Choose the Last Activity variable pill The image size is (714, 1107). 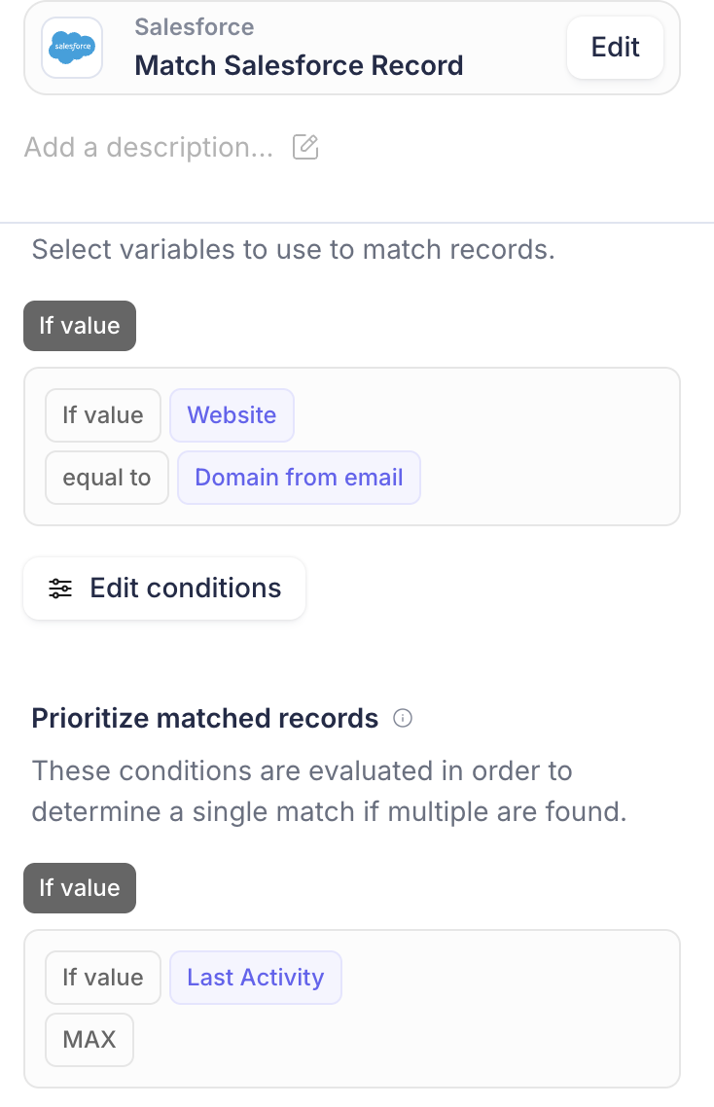(x=256, y=977)
